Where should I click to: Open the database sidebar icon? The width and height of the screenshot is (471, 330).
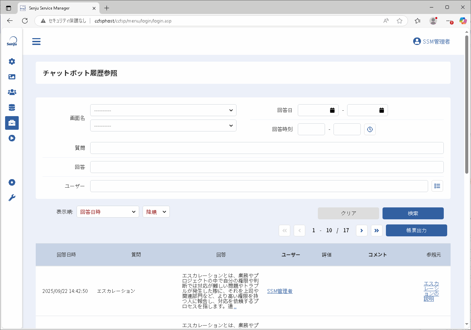click(x=12, y=108)
